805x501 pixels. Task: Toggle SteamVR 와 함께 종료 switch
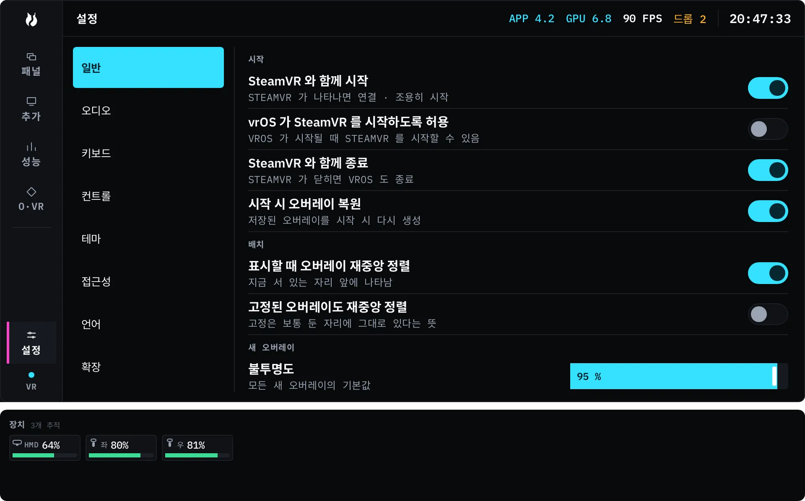768,170
